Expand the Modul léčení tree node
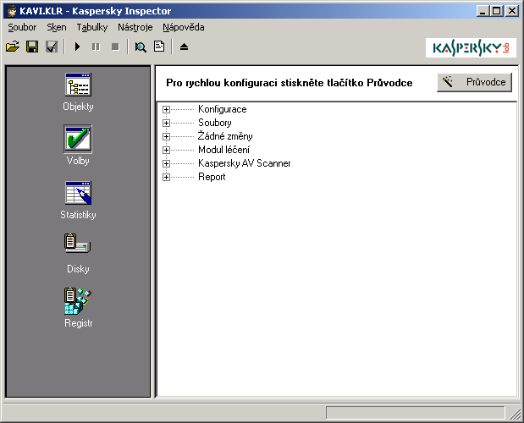Viewport: 524px width, 423px height. [x=166, y=150]
